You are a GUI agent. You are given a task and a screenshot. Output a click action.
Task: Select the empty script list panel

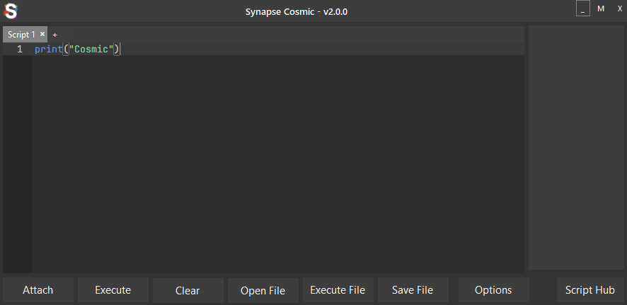click(575, 147)
